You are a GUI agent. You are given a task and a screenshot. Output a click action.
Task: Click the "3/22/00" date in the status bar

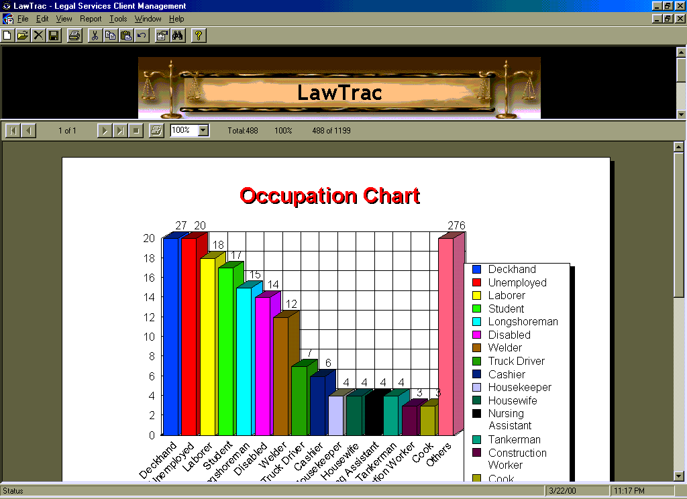[563, 491]
